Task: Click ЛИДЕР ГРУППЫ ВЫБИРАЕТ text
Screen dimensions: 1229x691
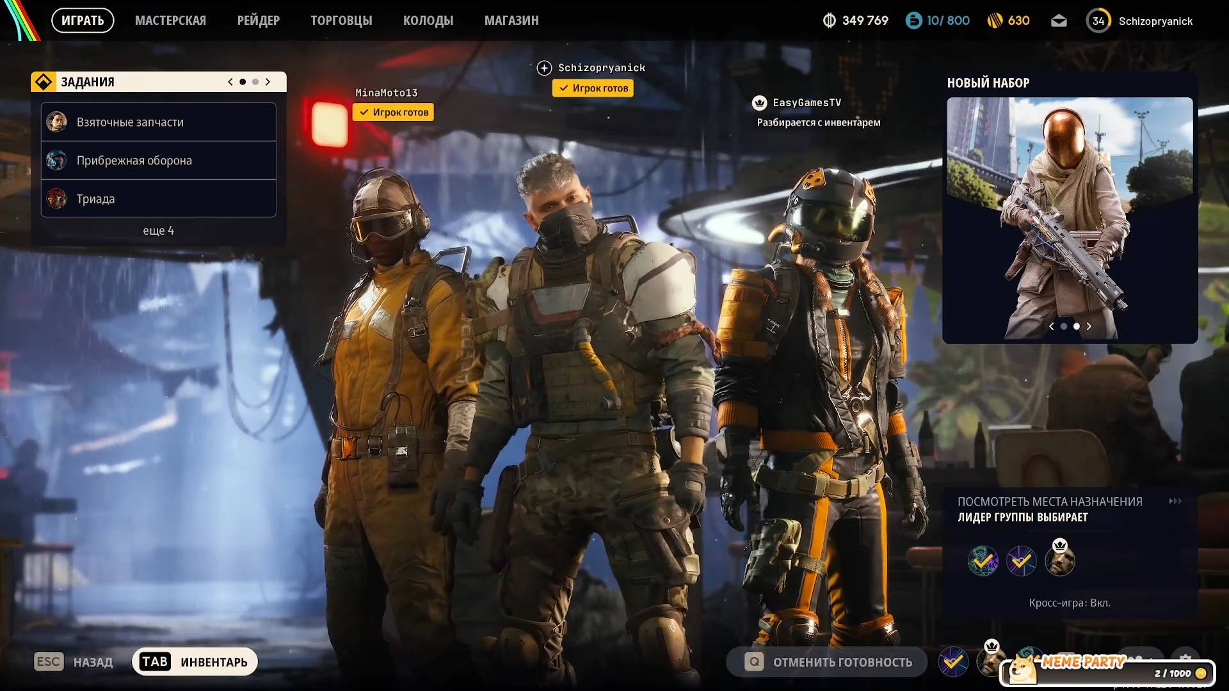Action: coord(1022,517)
